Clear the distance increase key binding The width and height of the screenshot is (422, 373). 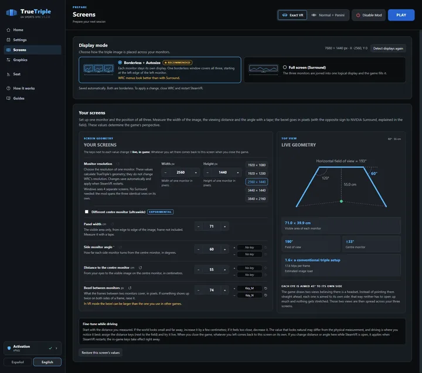tap(266, 268)
